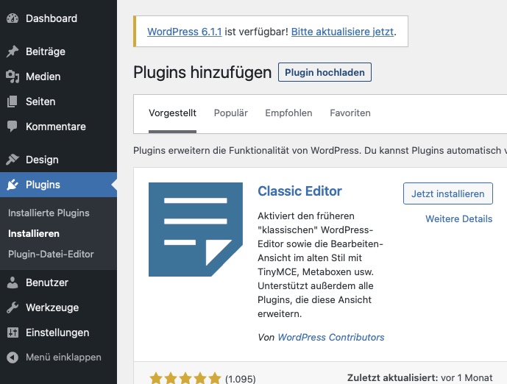
Task: Open the WordPress Contributors author link
Action: tap(331, 337)
